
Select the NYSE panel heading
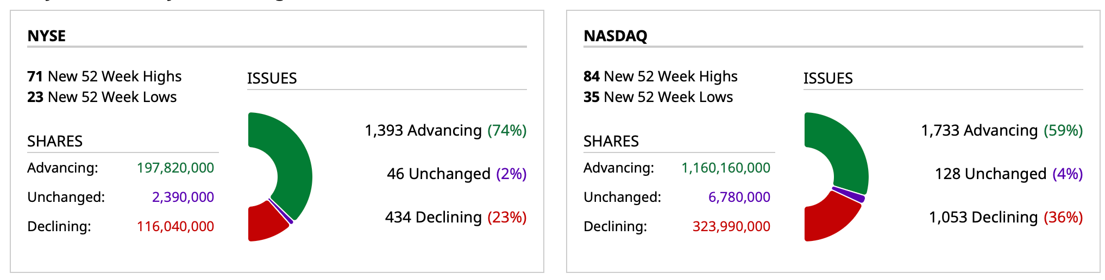click(x=47, y=36)
